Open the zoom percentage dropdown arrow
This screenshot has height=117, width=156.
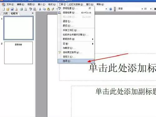pyautogui.click(x=106, y=9)
